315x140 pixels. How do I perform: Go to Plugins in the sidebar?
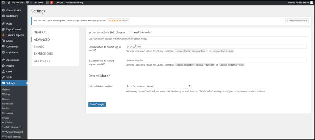(10, 66)
